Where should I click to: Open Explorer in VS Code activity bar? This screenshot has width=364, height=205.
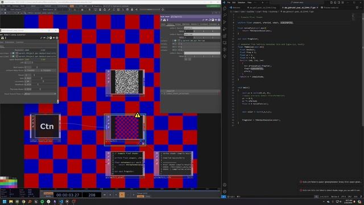click(x=225, y=9)
